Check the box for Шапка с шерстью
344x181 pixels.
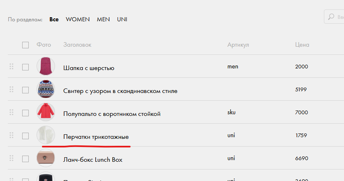25,67
